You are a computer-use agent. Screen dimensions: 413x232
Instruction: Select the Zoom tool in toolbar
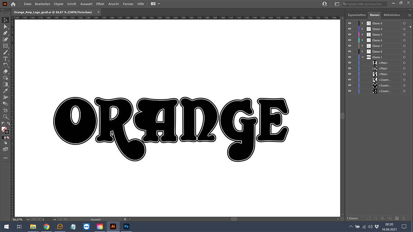[6, 117]
